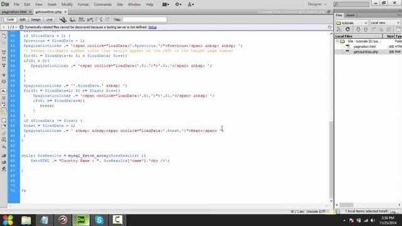
Task: Click the Check Browser Compatibility icon
Action: click(x=99, y=19)
